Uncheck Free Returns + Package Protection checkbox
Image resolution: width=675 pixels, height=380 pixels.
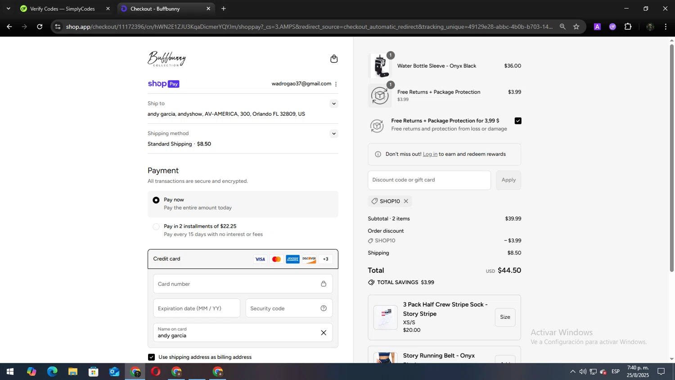click(x=518, y=121)
